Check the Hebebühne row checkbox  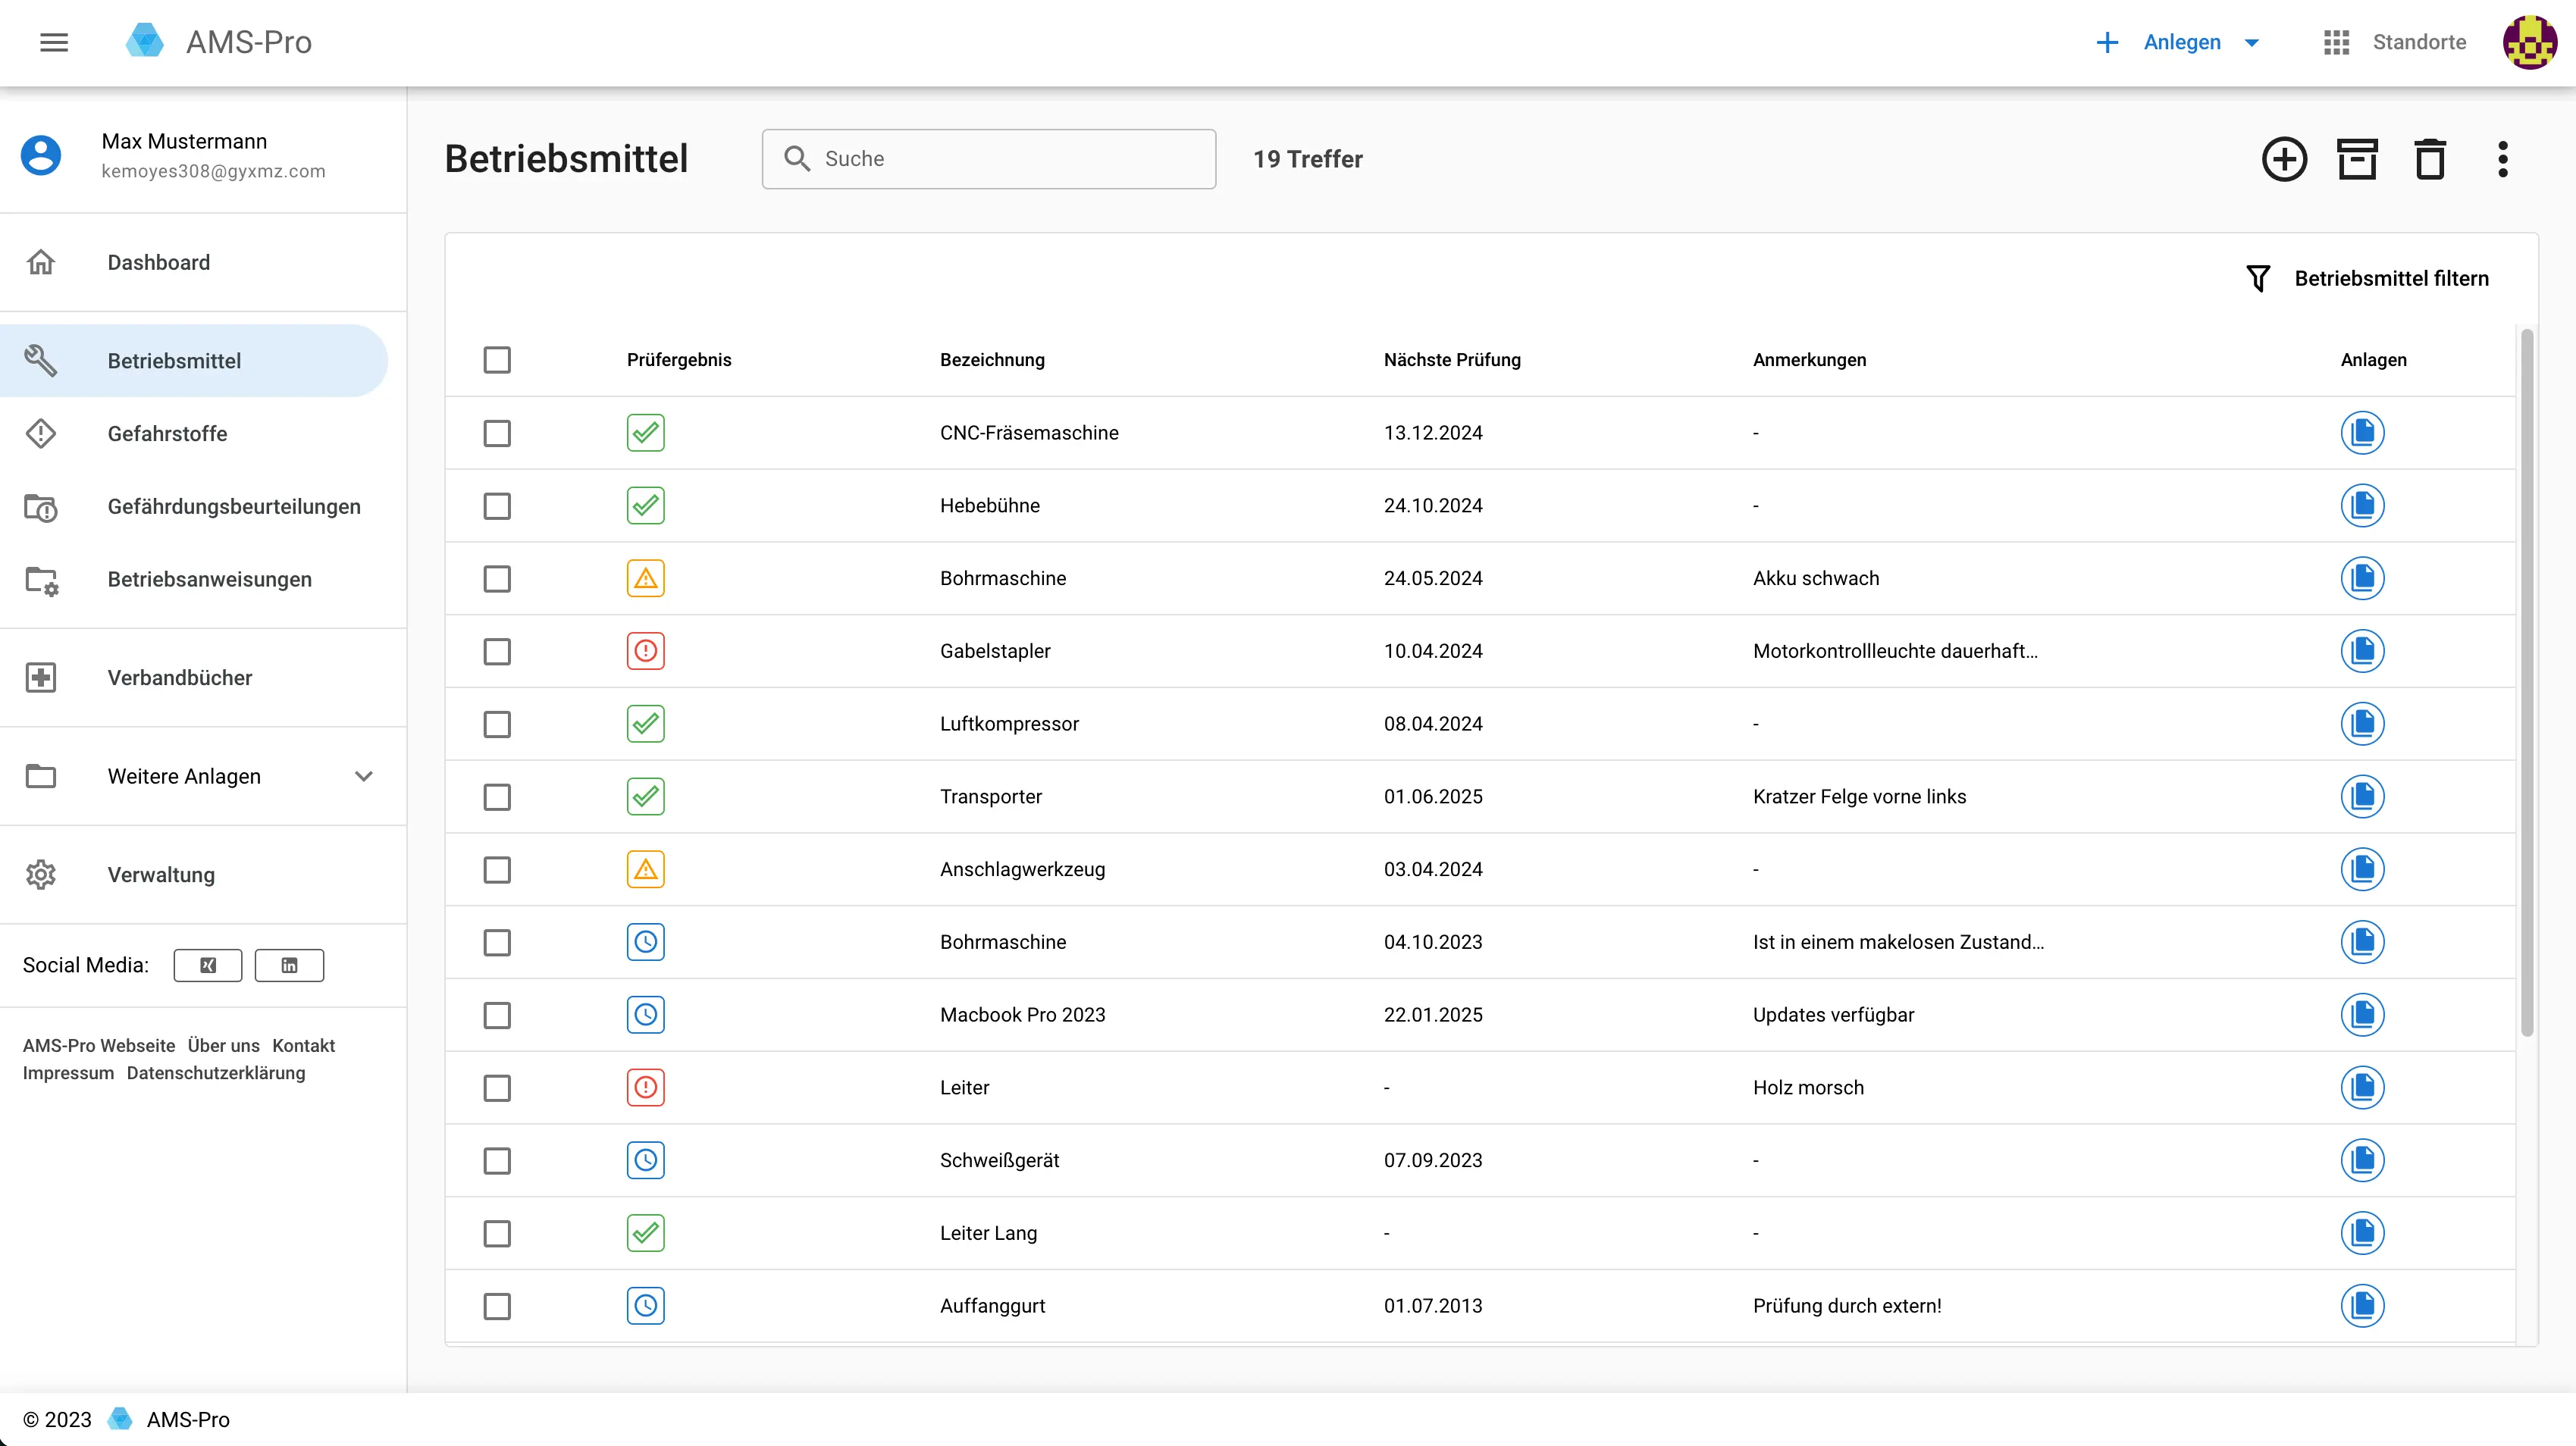click(x=497, y=506)
